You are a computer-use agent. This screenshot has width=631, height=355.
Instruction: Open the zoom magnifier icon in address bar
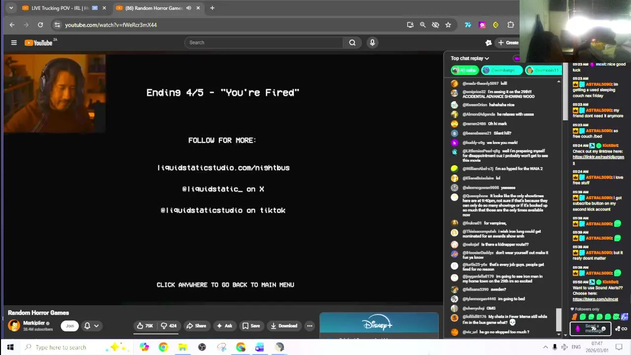[422, 25]
